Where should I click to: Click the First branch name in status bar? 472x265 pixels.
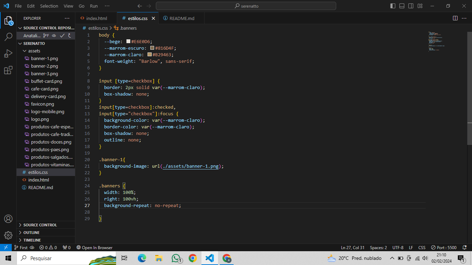[21, 247]
